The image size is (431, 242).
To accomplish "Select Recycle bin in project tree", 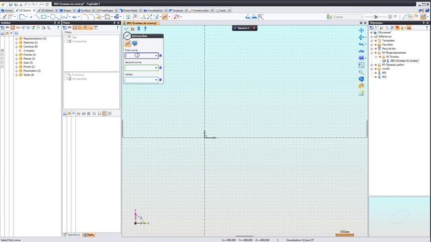I will pyautogui.click(x=389, y=48).
